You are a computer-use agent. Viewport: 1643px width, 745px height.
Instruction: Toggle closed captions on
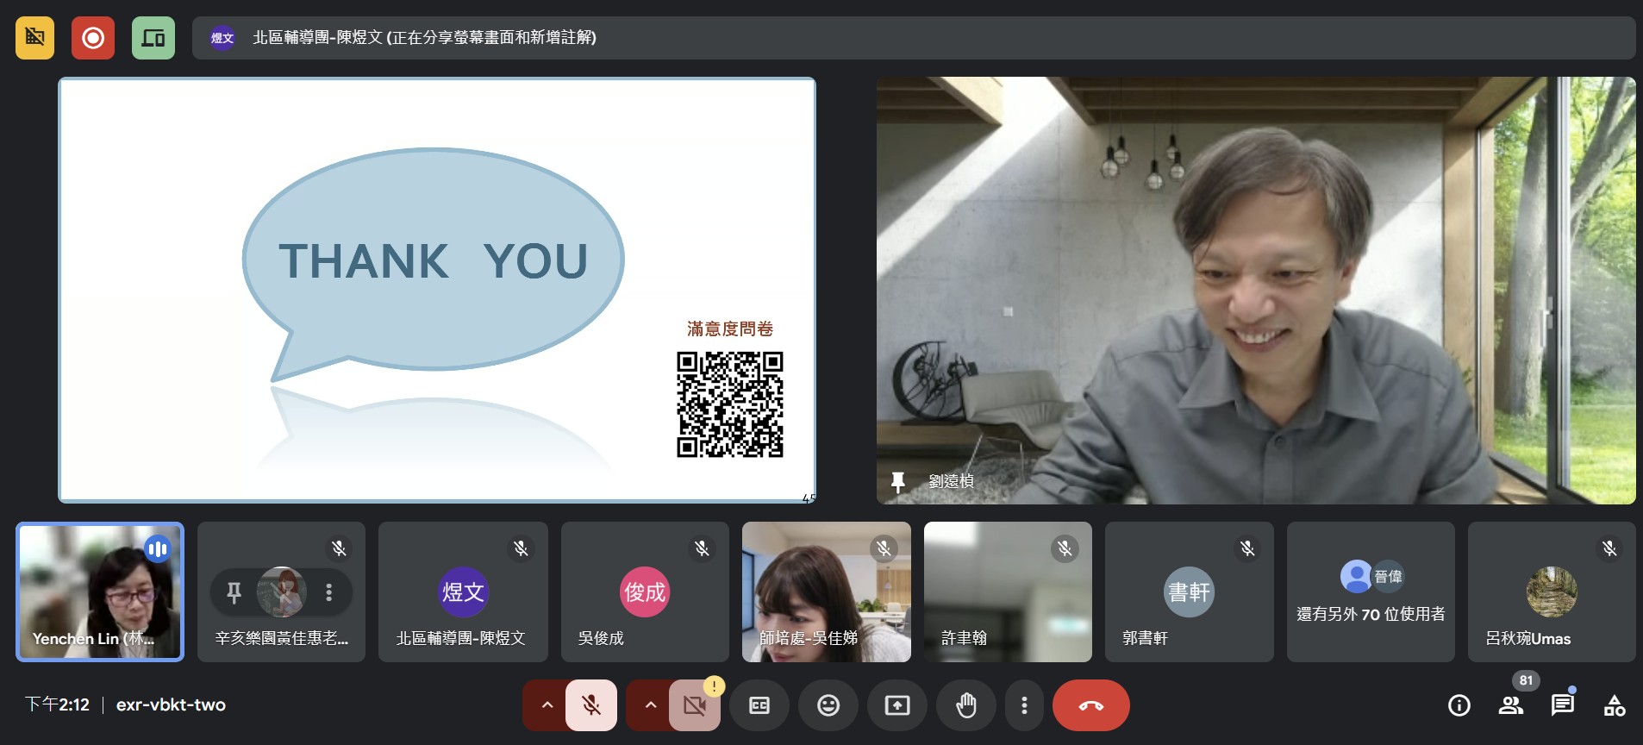(x=759, y=705)
